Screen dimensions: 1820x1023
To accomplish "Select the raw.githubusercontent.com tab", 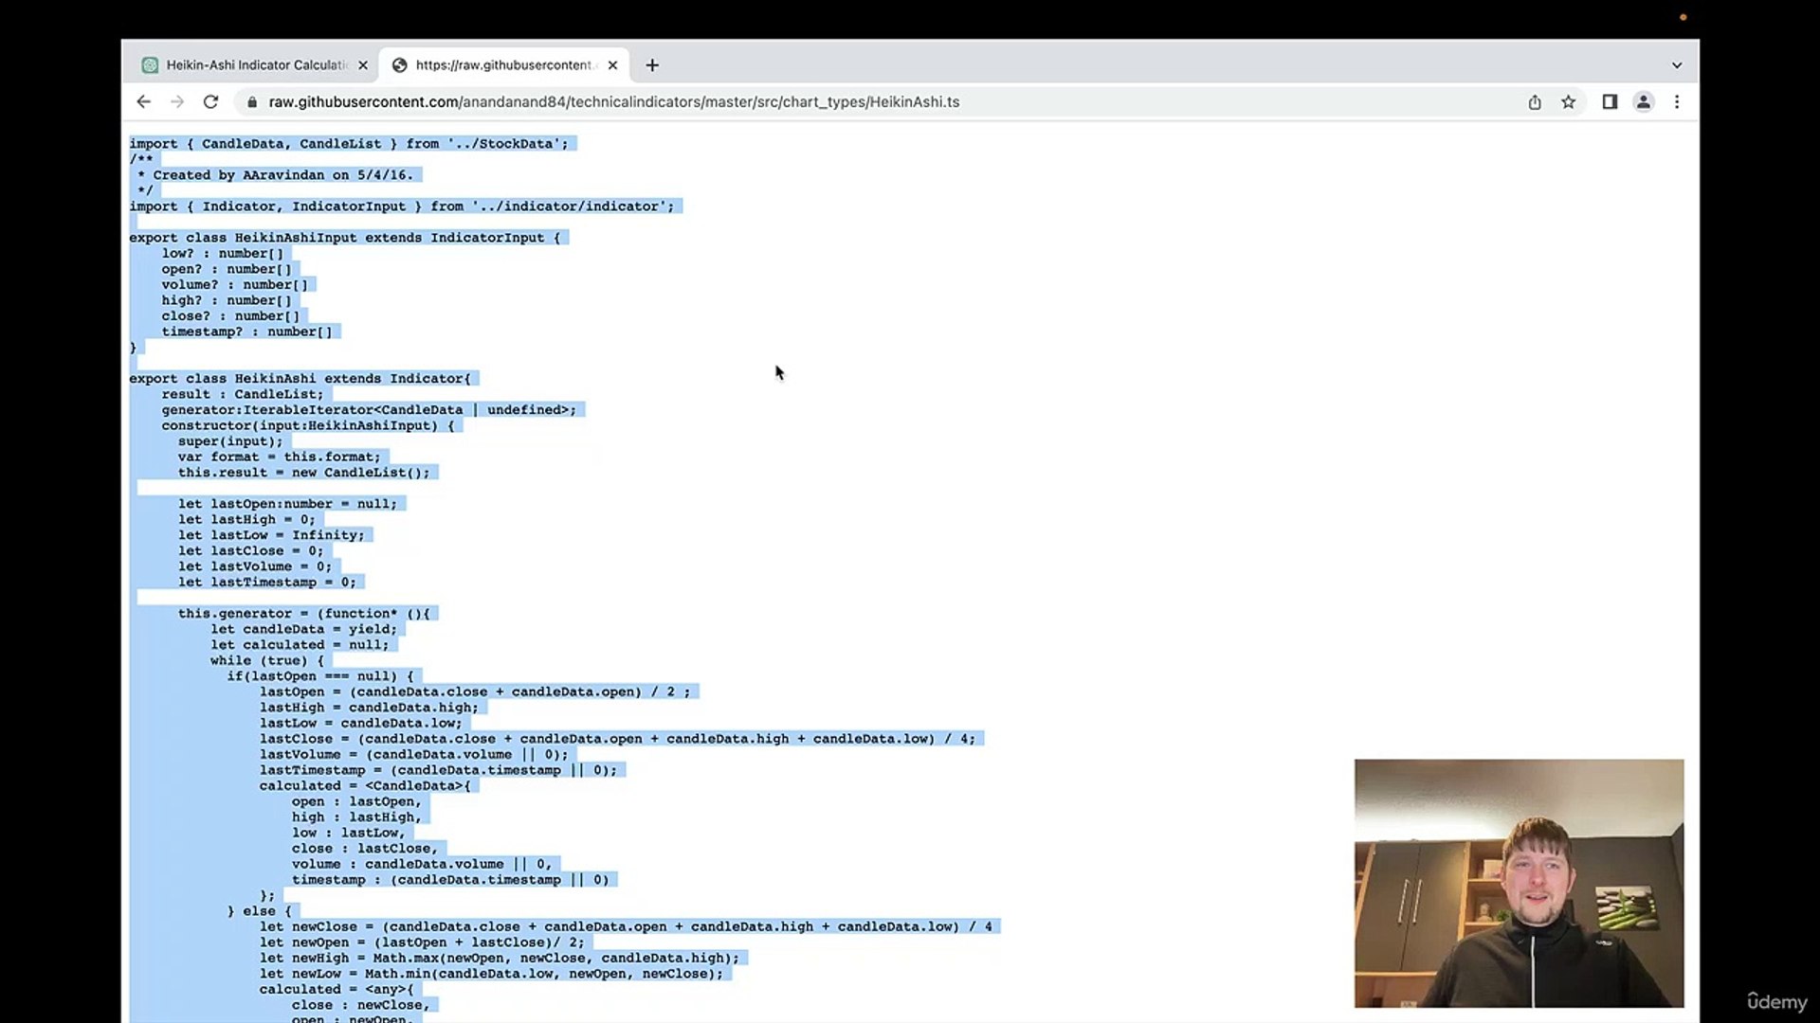I will [498, 64].
